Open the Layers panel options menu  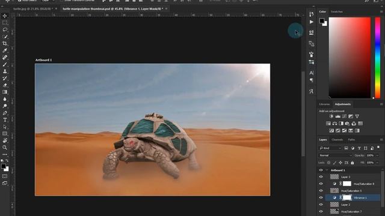click(381, 140)
